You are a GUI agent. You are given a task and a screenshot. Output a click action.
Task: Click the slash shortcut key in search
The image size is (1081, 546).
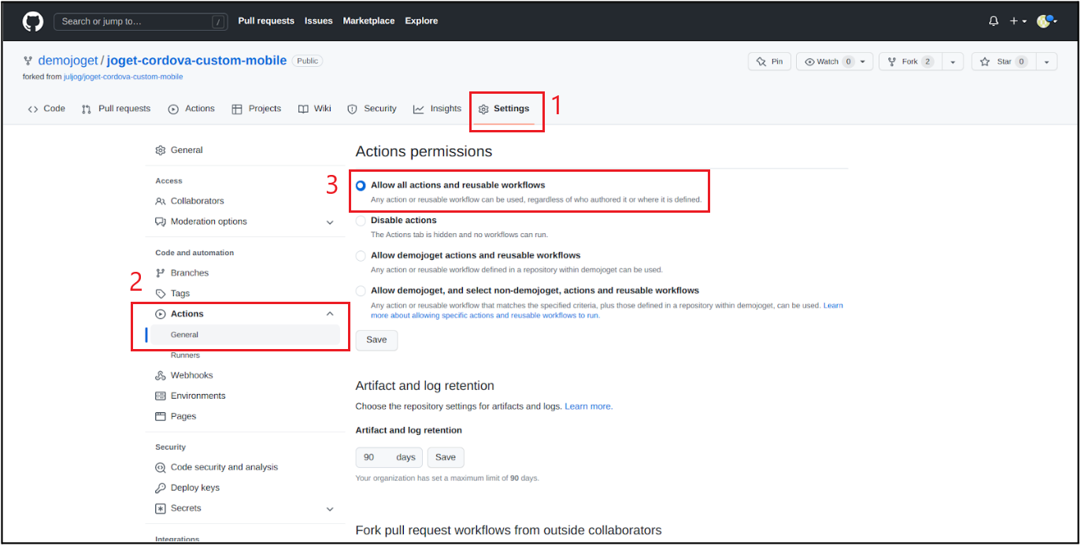coord(219,22)
